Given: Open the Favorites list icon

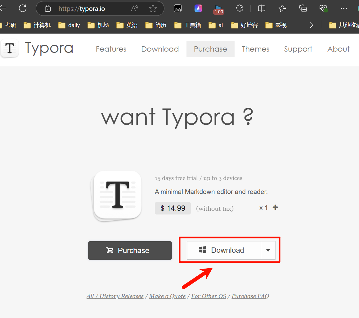Looking at the screenshot, I should (282, 8).
